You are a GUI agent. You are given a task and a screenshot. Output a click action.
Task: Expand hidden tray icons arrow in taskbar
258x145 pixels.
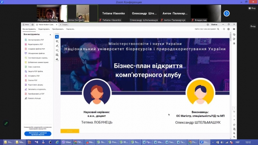(x=213, y=142)
